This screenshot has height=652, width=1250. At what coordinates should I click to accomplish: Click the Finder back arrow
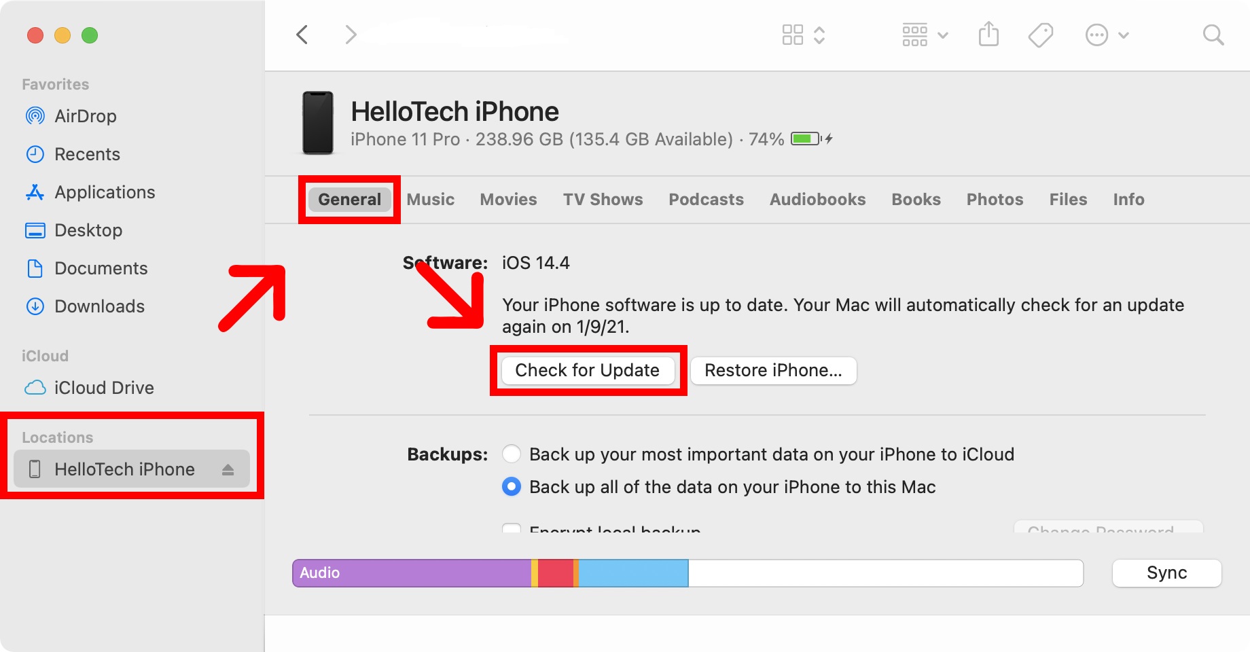(302, 35)
